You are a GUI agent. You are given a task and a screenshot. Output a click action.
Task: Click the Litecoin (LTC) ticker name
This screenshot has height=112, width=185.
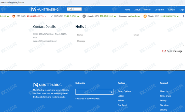(x=93, y=16)
